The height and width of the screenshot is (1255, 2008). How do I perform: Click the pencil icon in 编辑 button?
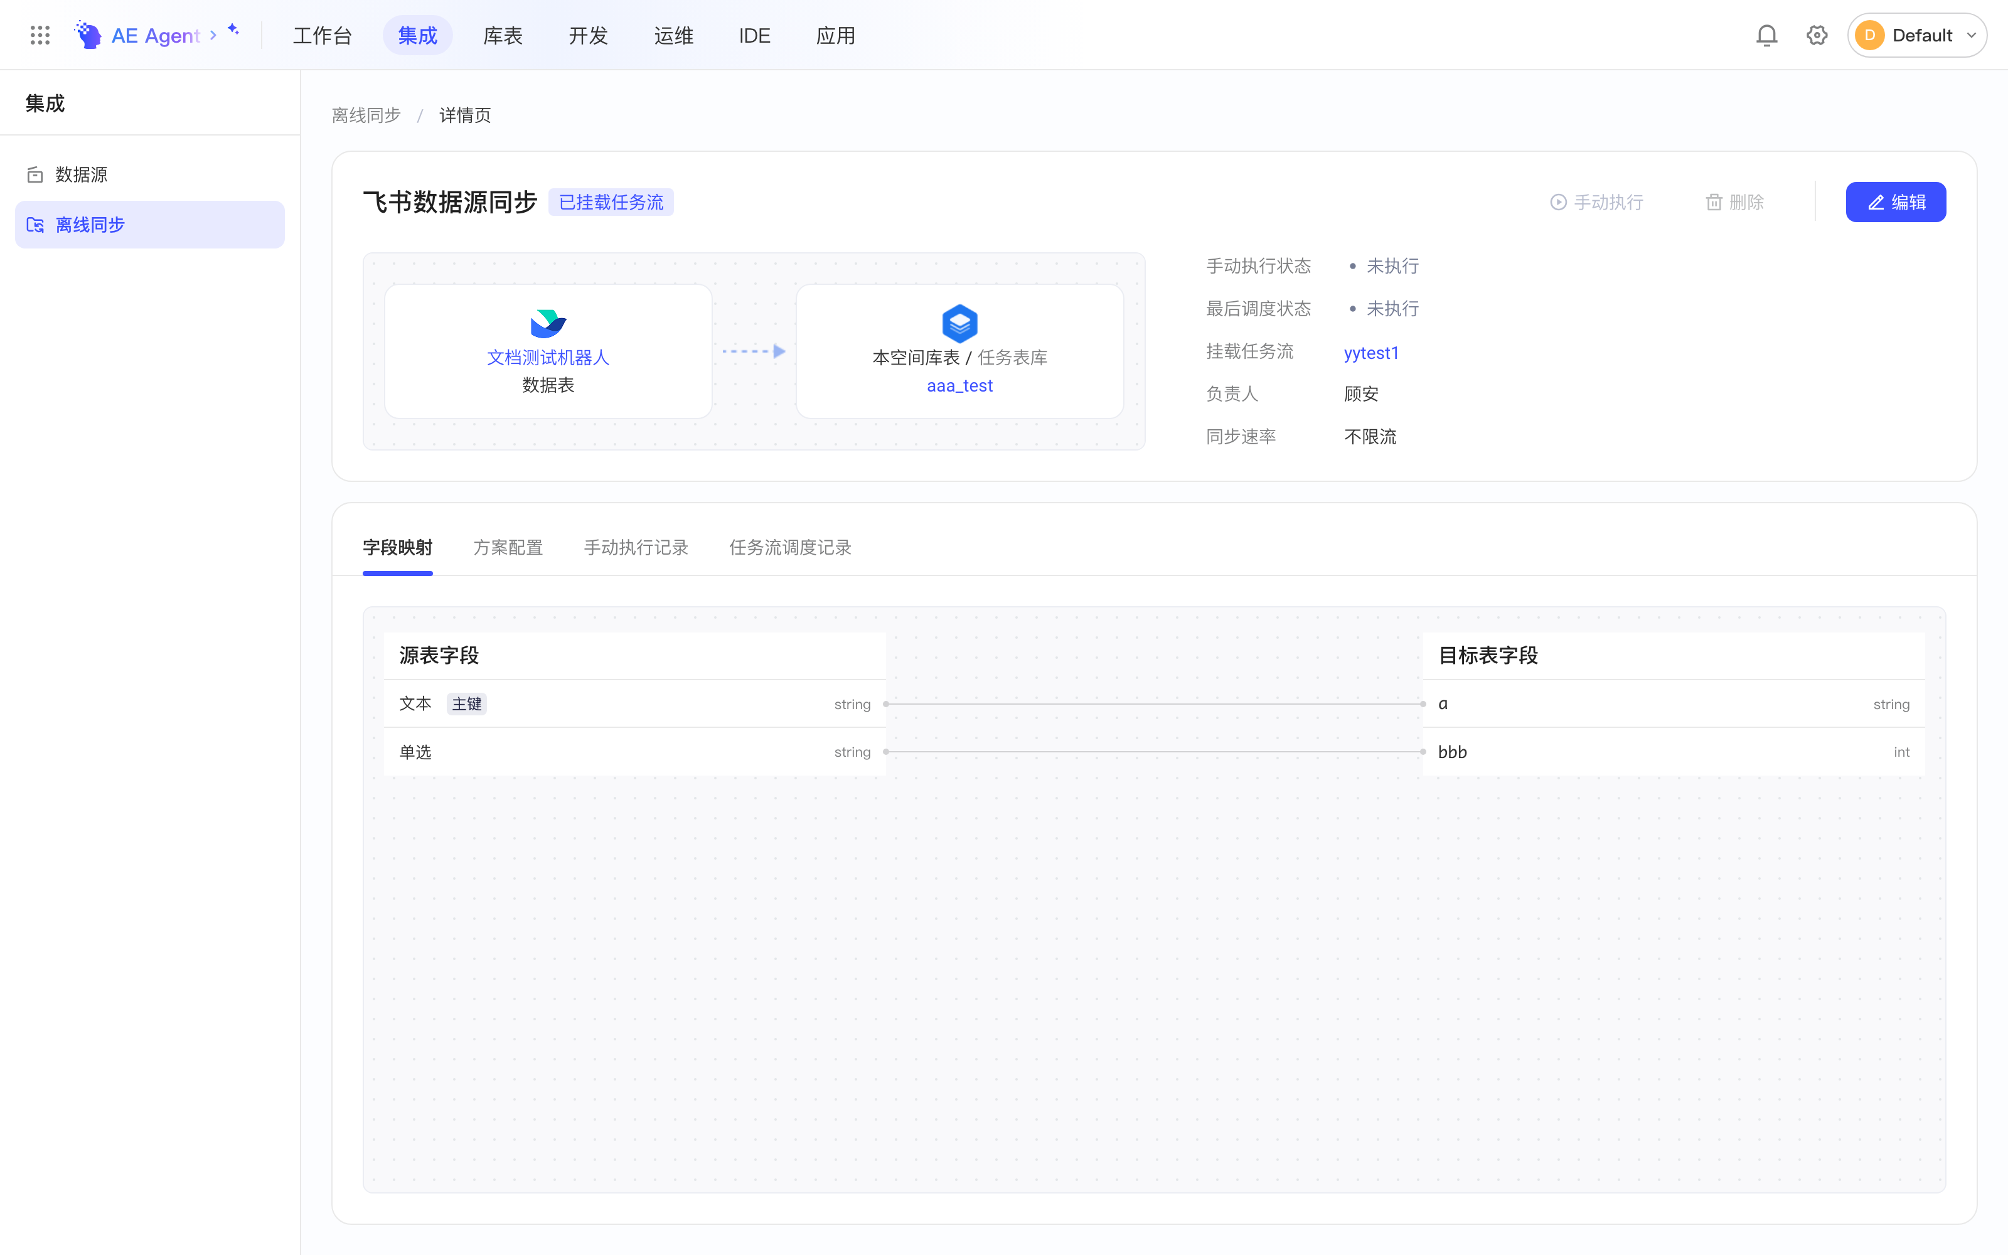(1875, 203)
